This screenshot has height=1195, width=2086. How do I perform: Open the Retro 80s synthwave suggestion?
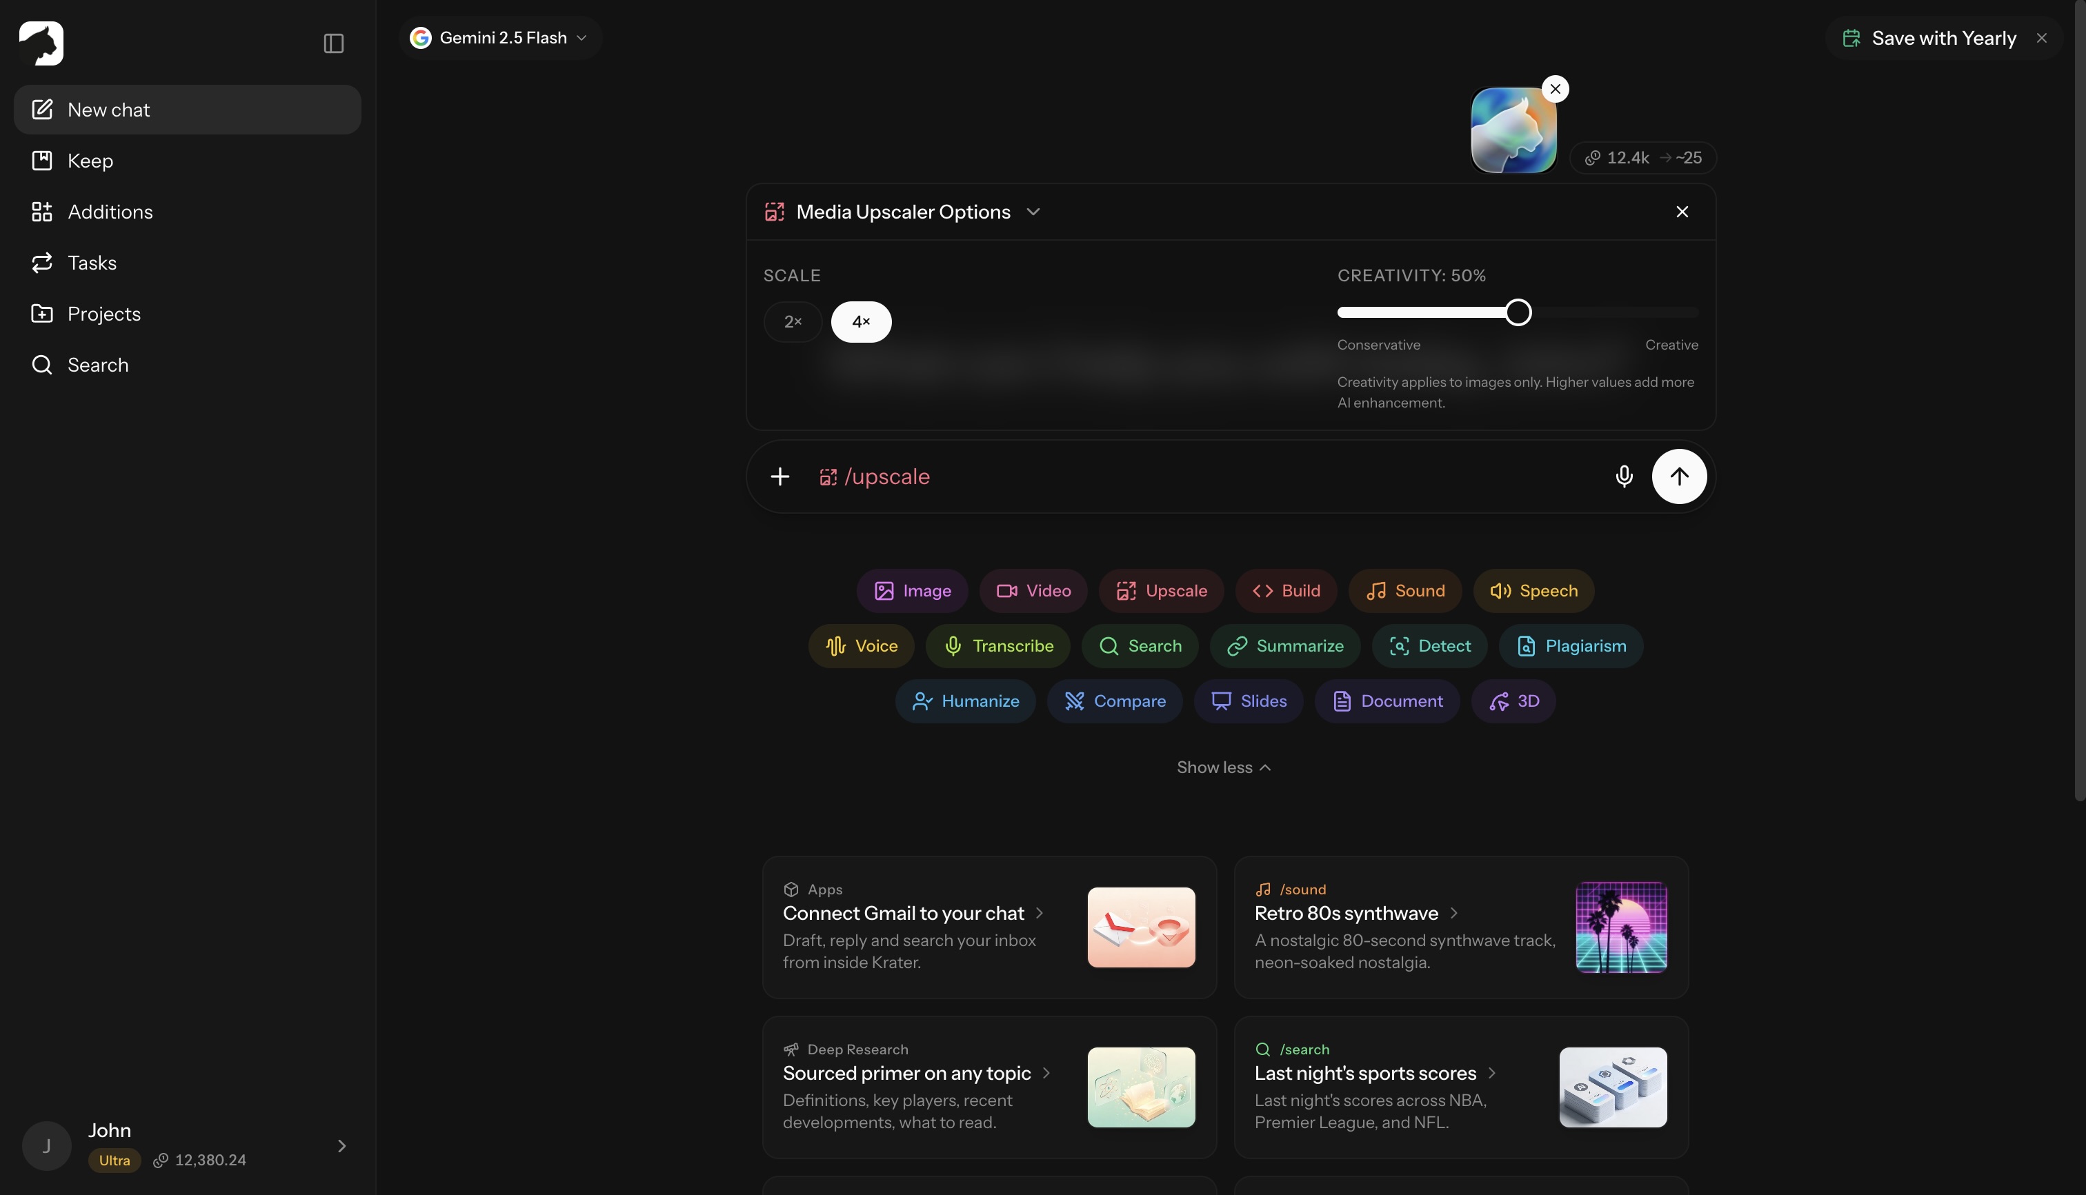[x=1460, y=927]
